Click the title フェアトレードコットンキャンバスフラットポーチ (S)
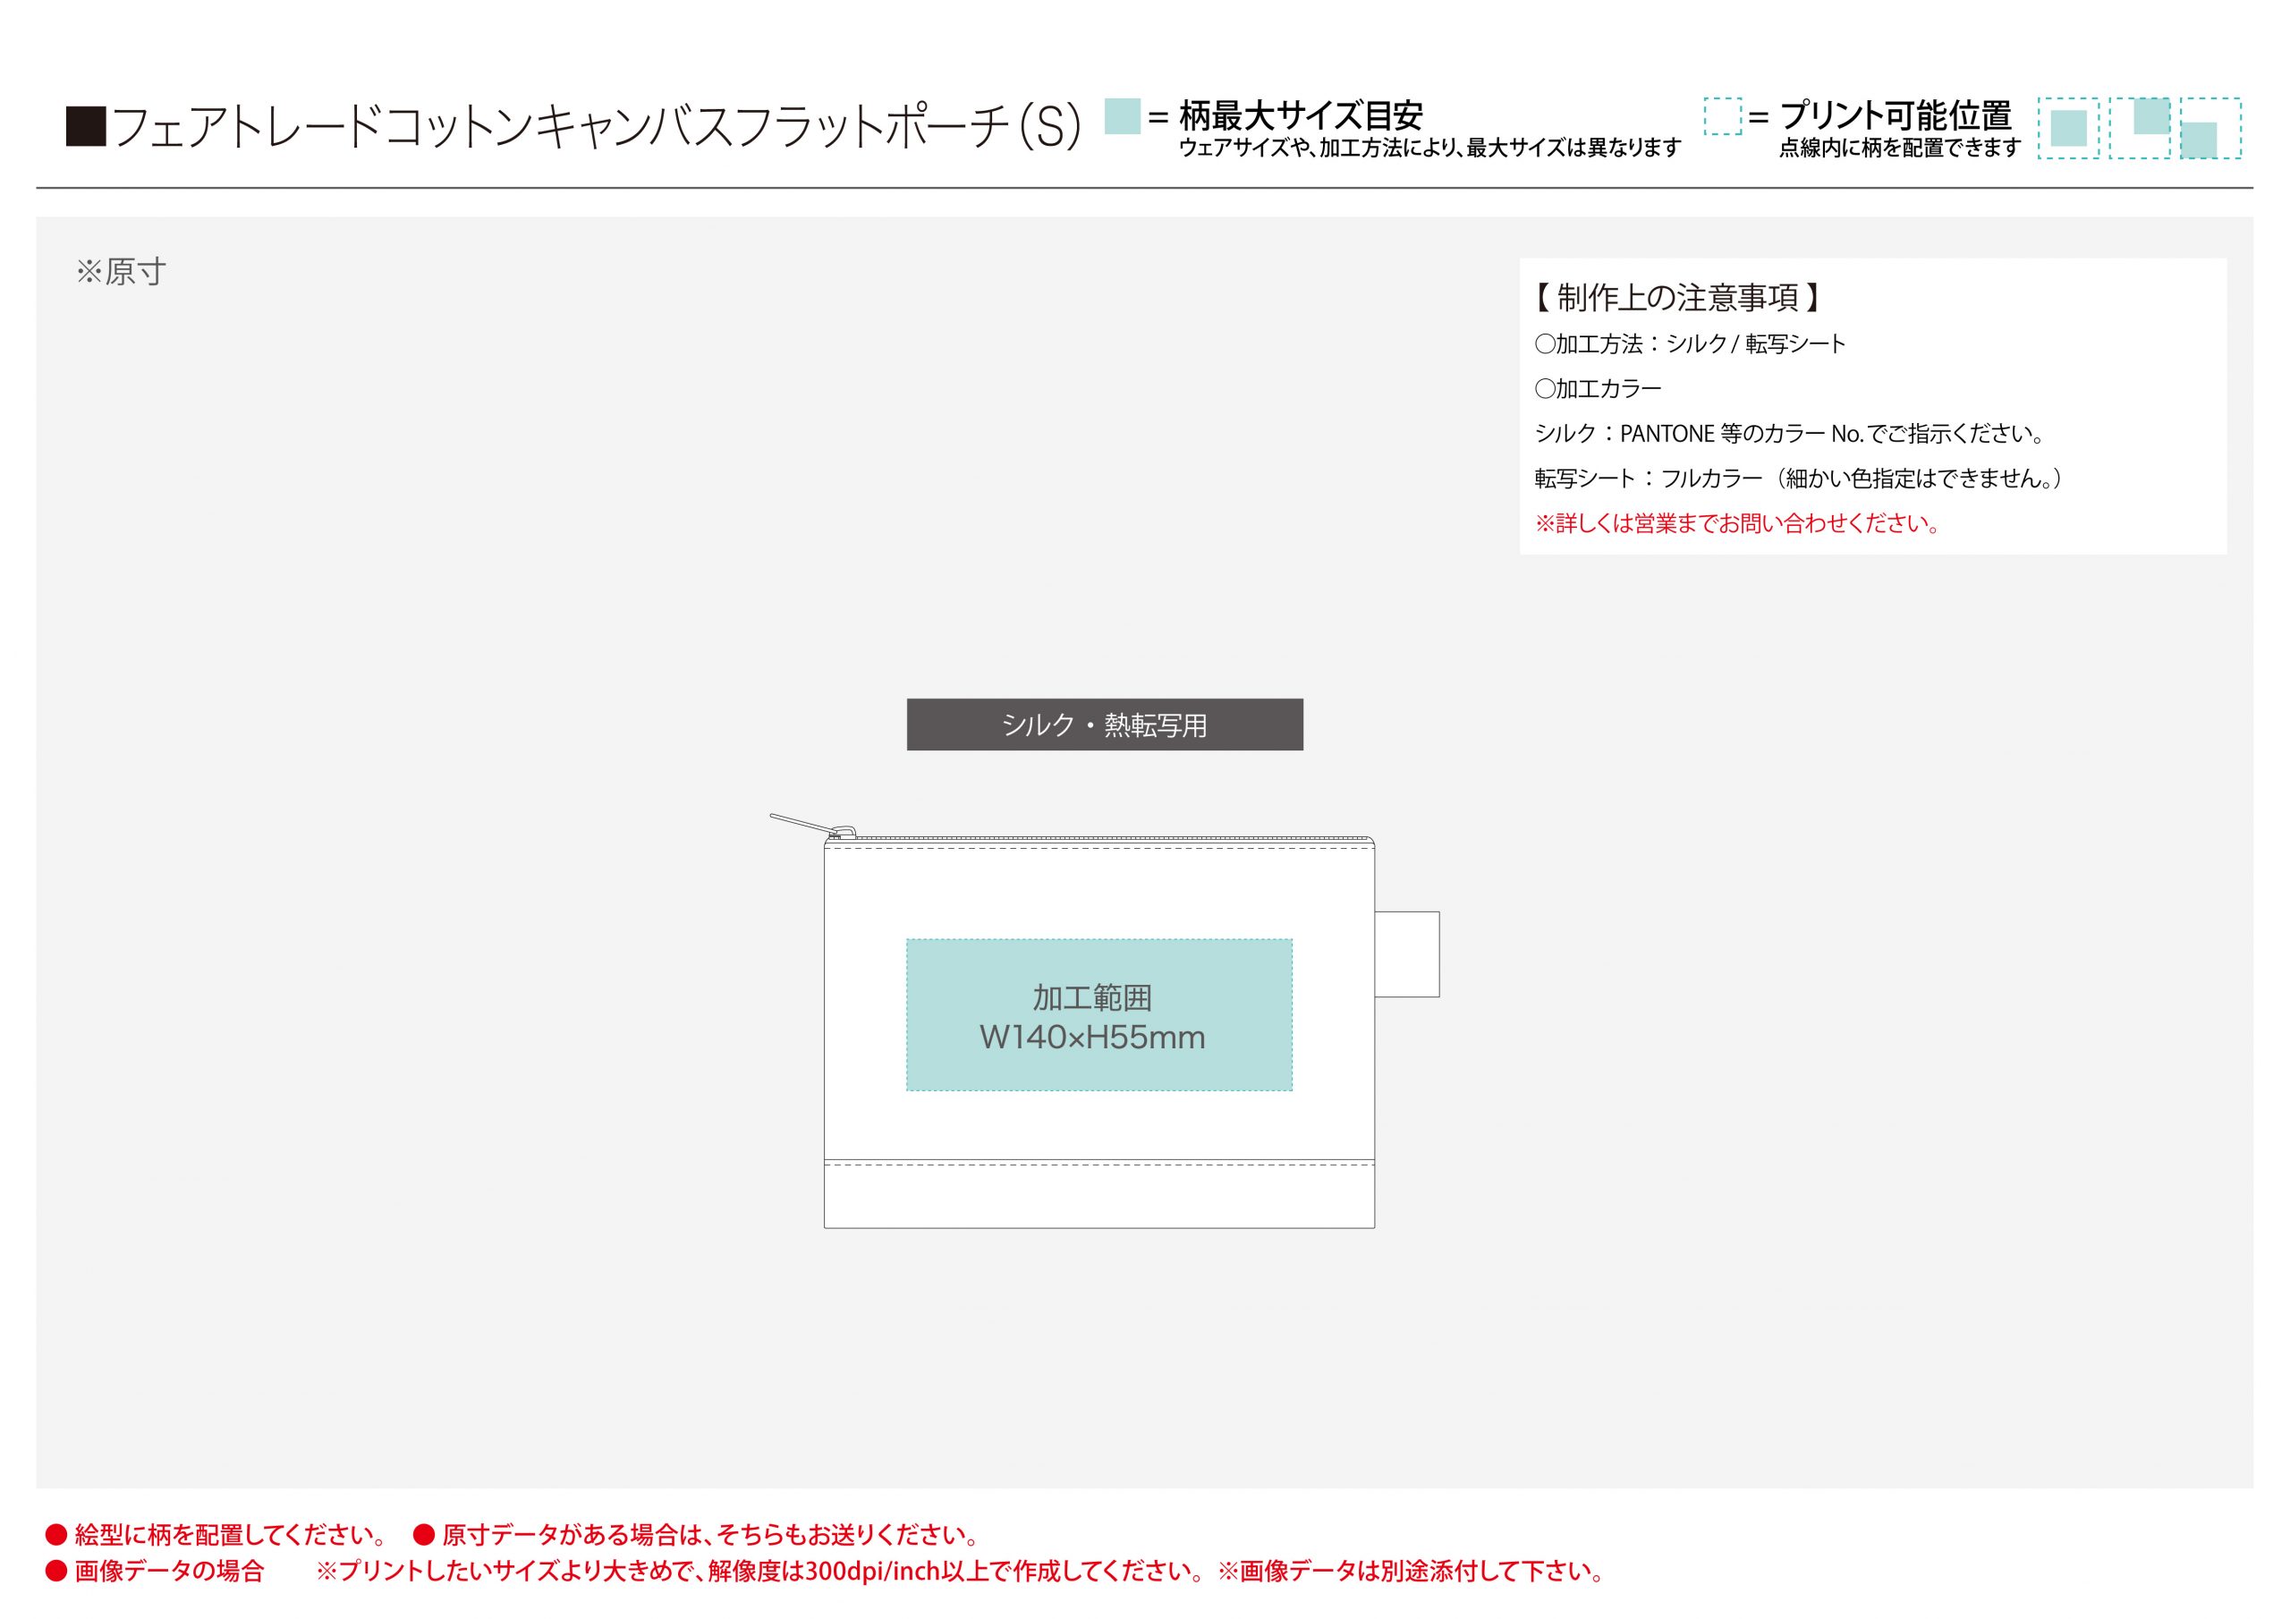 pyautogui.click(x=597, y=127)
